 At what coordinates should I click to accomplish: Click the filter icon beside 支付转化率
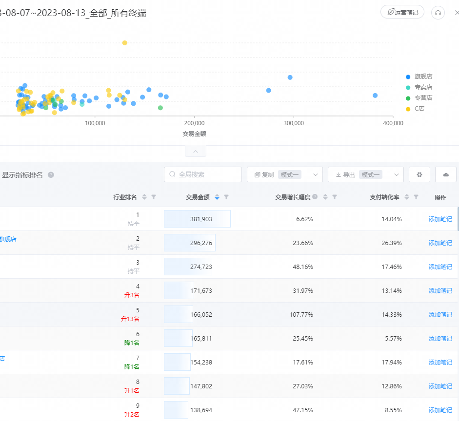(416, 197)
